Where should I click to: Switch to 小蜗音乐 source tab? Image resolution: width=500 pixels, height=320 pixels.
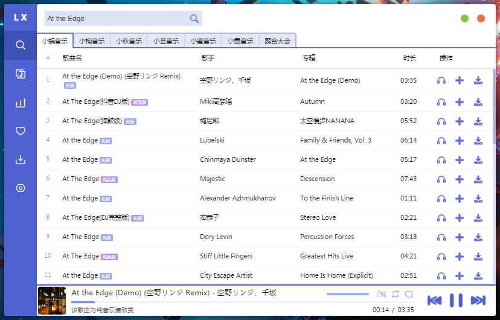[55, 41]
